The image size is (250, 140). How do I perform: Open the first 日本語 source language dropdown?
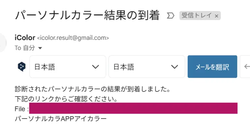(68, 67)
